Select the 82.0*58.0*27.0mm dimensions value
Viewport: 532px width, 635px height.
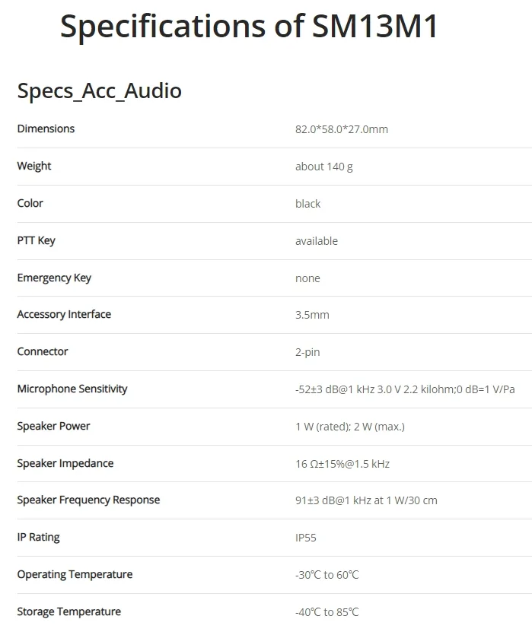coord(342,129)
